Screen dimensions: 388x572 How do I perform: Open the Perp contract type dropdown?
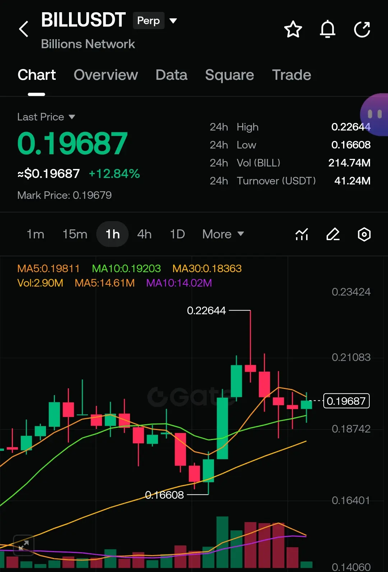(x=155, y=20)
